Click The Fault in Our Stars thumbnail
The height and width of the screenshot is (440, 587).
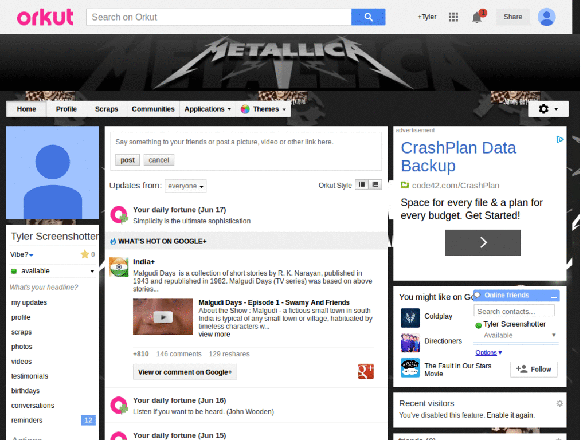click(410, 368)
